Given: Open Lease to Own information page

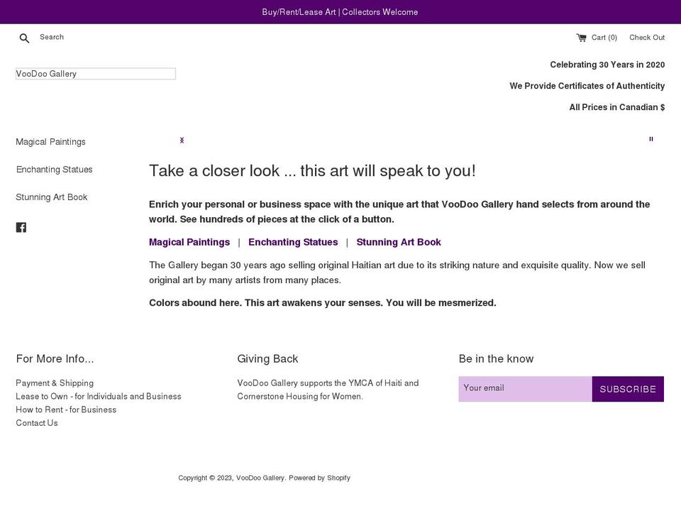Looking at the screenshot, I should [99, 396].
